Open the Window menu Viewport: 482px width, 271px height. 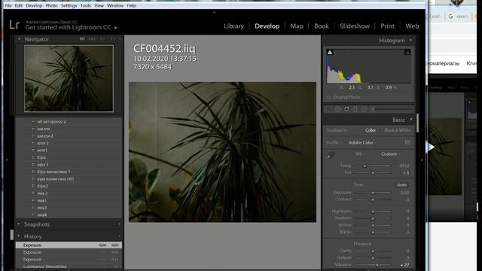pos(115,5)
